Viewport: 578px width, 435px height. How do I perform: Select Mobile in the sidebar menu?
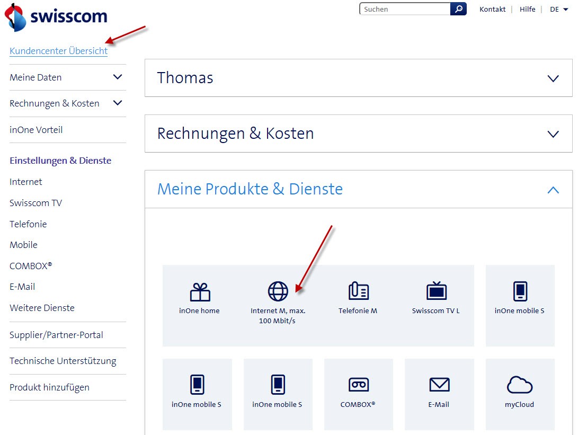23,245
